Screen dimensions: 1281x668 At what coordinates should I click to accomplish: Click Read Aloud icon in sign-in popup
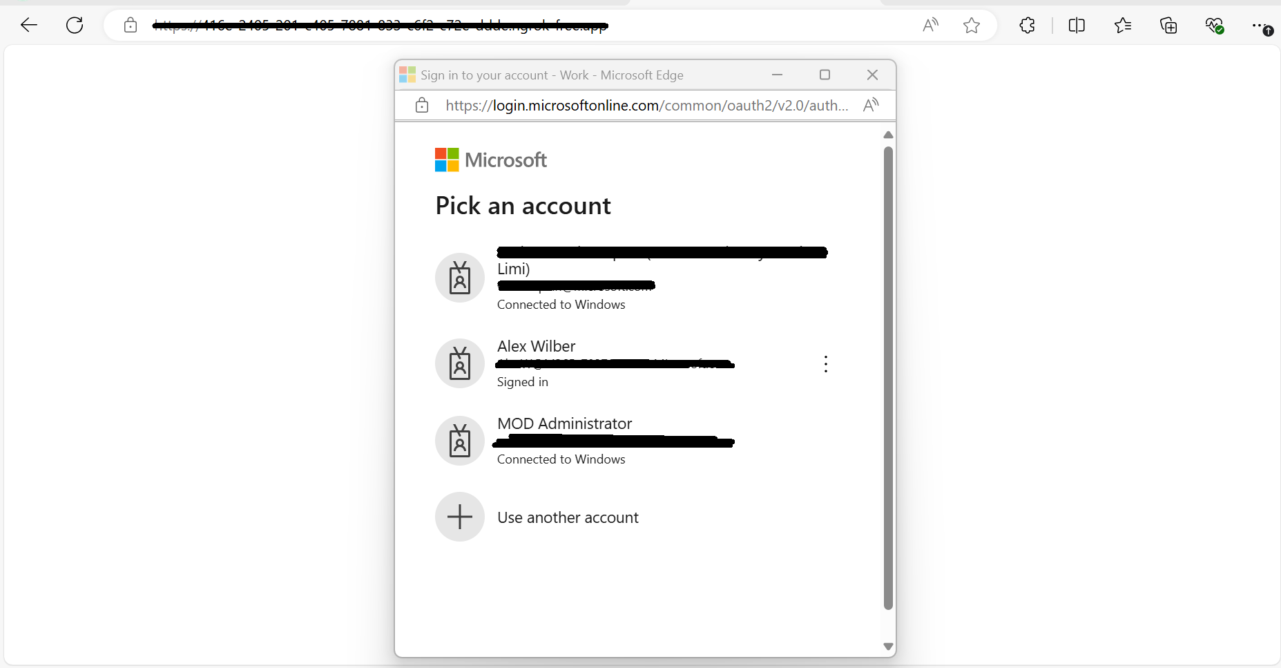coord(871,105)
